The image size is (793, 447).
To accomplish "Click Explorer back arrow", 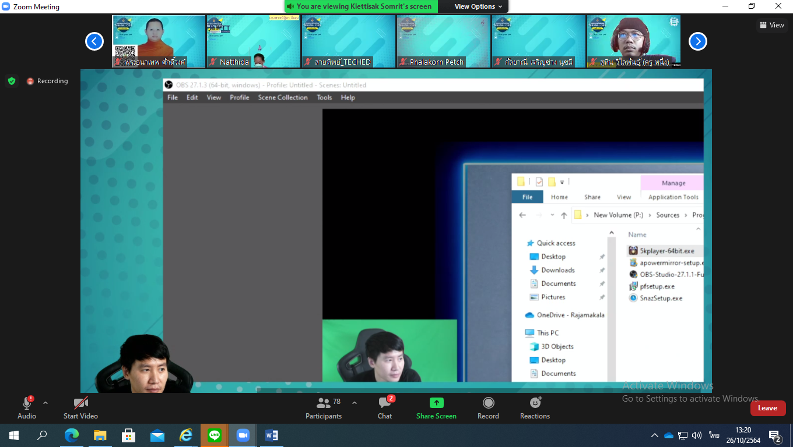I will coord(522,215).
